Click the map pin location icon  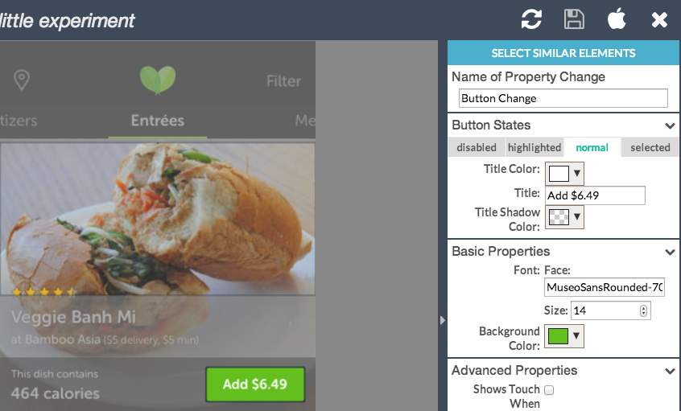coord(22,80)
